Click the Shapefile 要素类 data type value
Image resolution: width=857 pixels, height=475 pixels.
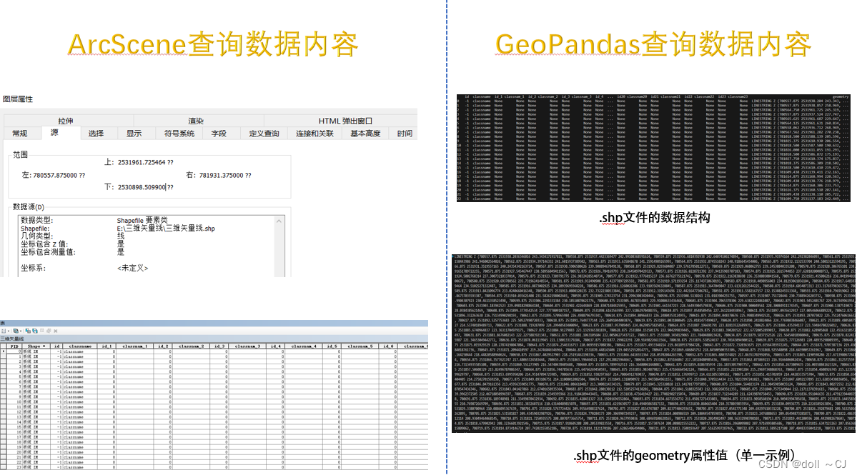point(142,220)
